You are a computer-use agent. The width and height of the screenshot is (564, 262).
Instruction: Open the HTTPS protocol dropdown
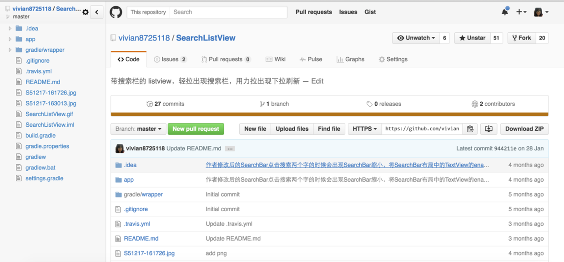tap(365, 129)
